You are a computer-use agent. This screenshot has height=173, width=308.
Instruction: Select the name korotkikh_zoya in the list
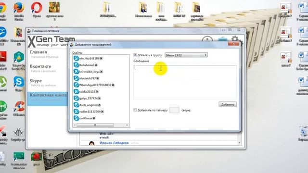coord(90,72)
